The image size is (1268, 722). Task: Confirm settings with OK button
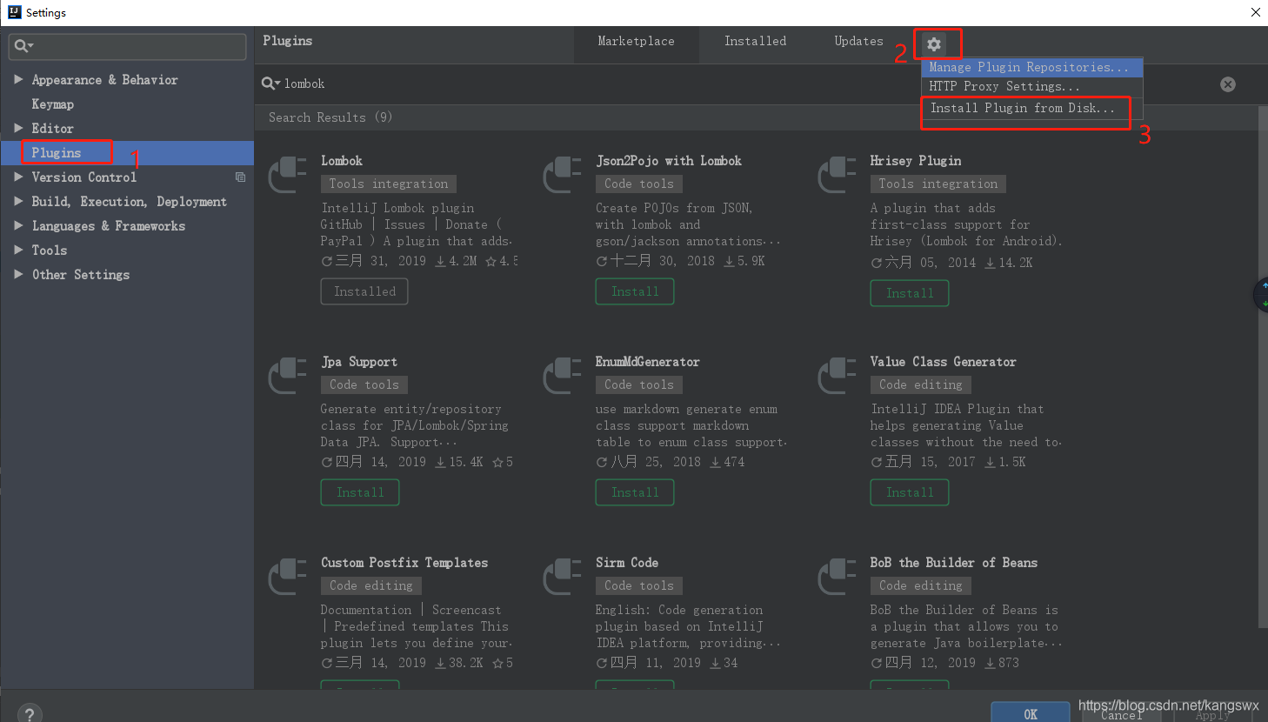(x=1031, y=712)
